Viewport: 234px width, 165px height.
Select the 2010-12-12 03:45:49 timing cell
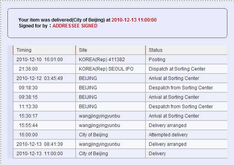click(x=44, y=78)
